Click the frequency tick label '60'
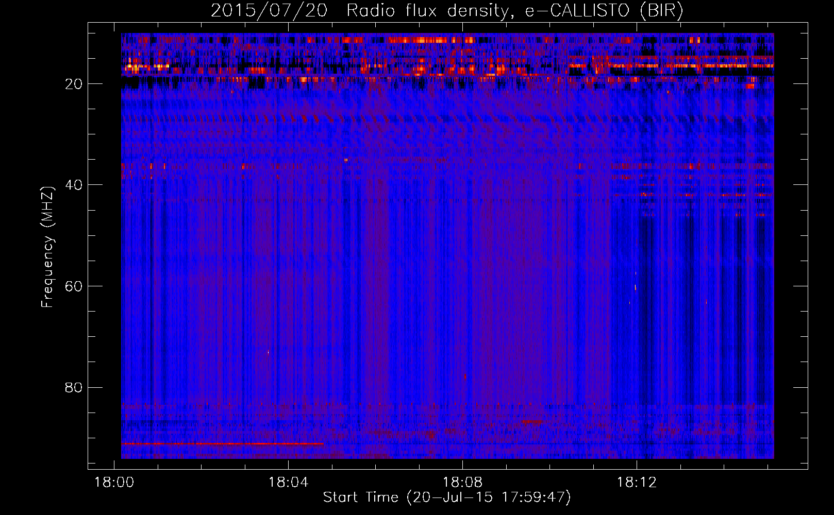834x515 pixels. 74,286
